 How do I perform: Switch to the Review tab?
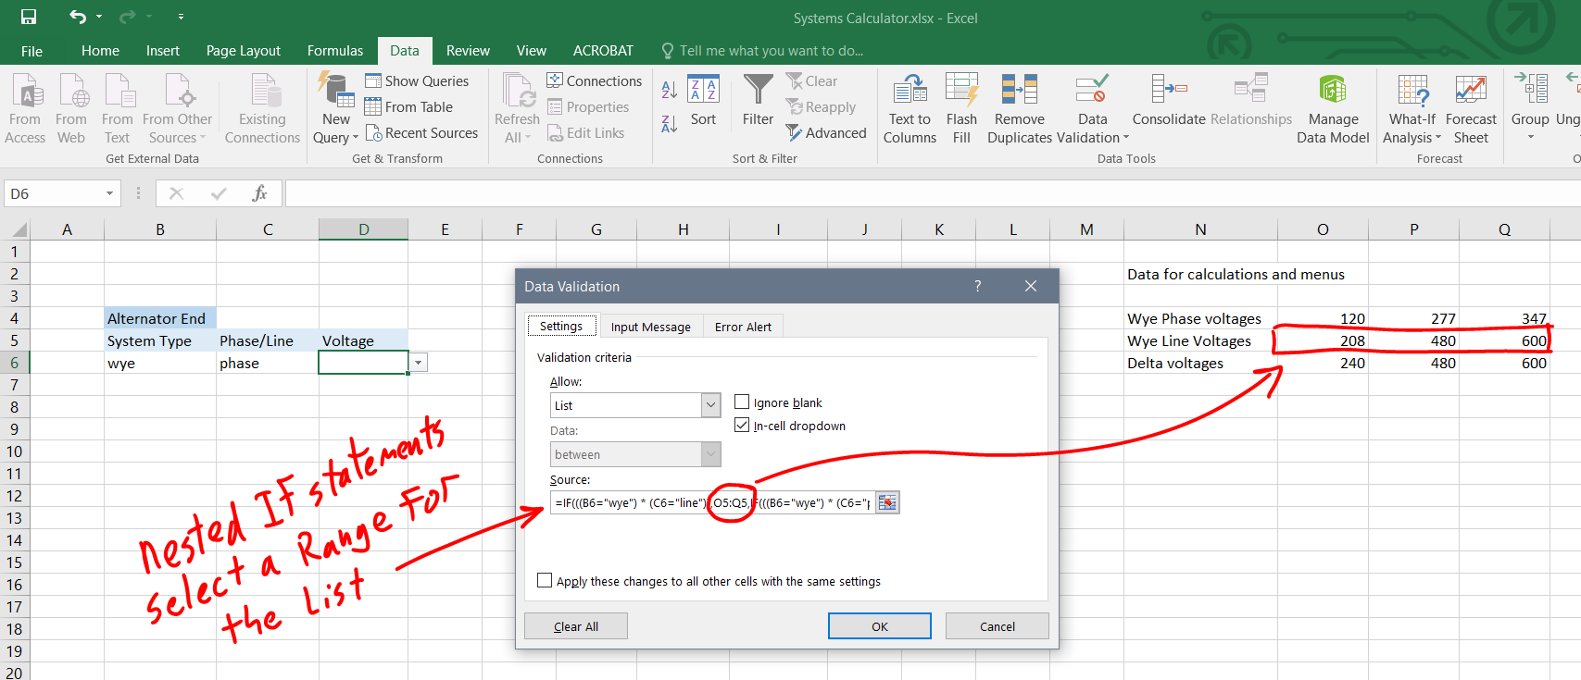click(x=468, y=51)
